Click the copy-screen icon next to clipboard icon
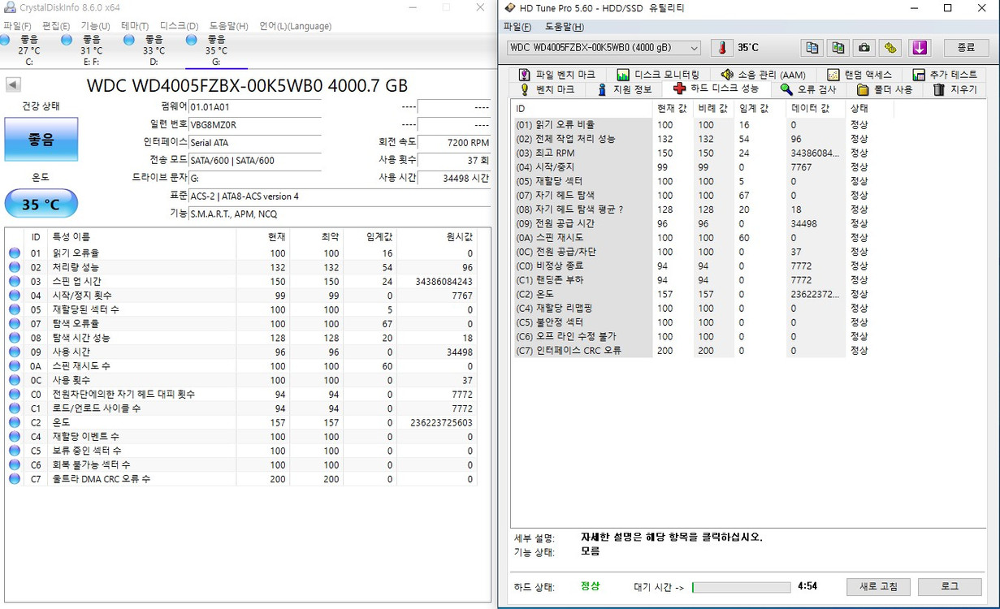Screen dimensions: 1000x609 tap(838, 47)
